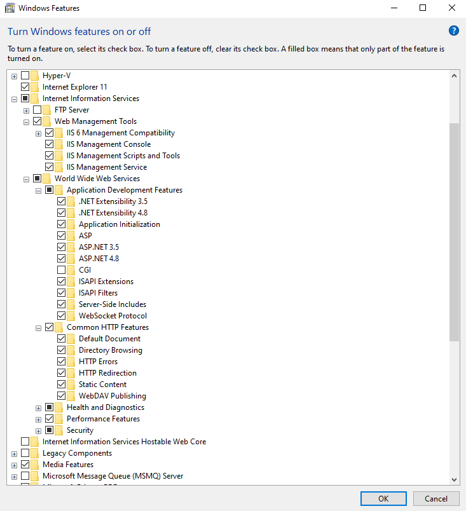Uncheck Directory Browsing

click(61, 350)
